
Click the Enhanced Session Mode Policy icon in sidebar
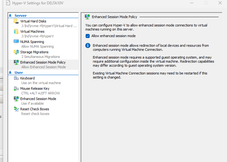click(16, 62)
